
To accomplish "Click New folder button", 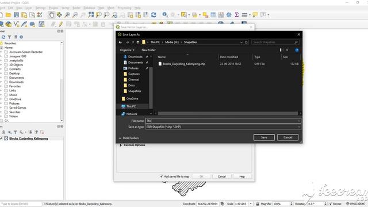I will click(x=148, y=50).
